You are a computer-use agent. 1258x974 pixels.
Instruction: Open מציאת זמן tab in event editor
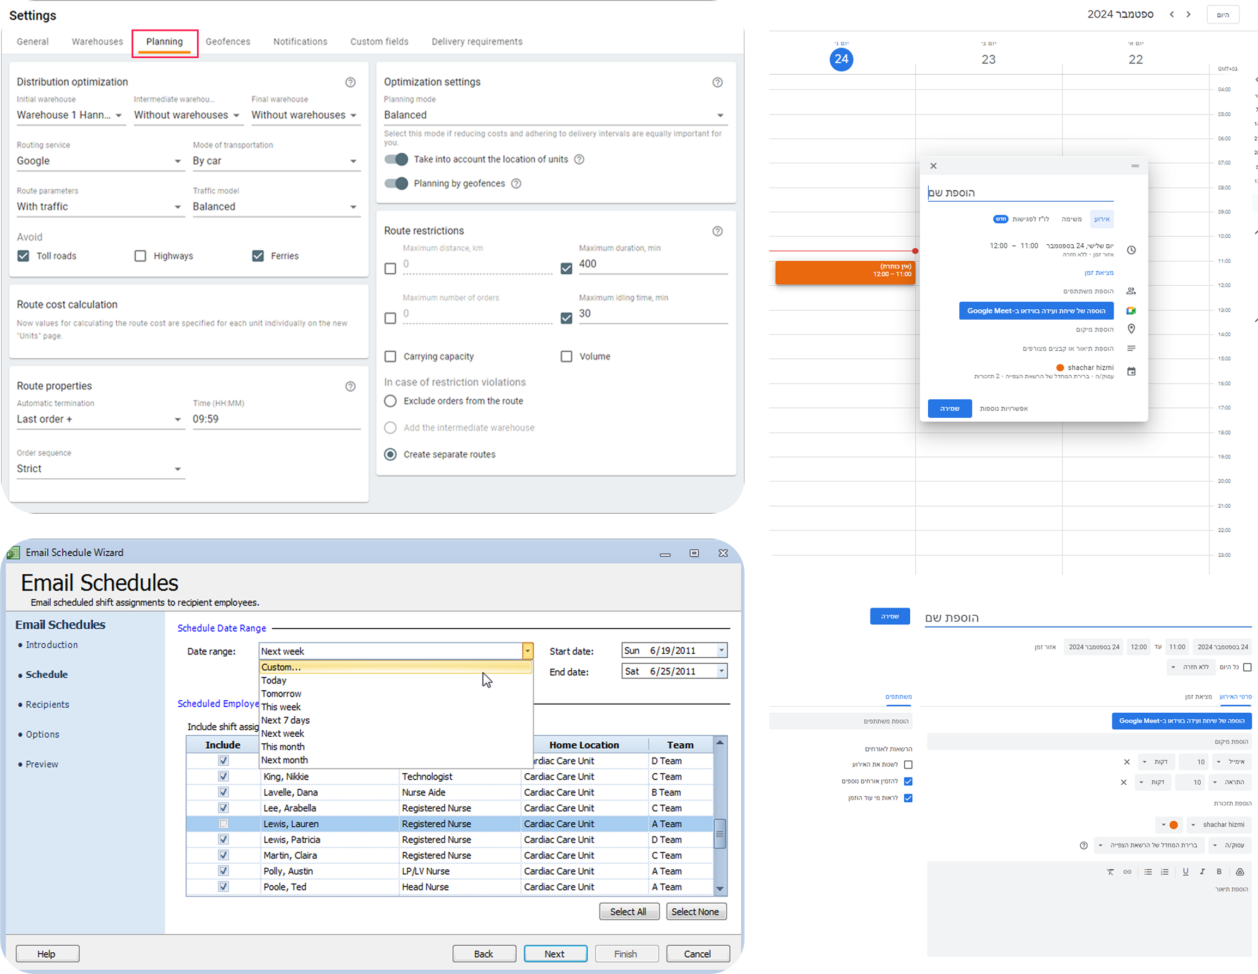pyautogui.click(x=1198, y=697)
